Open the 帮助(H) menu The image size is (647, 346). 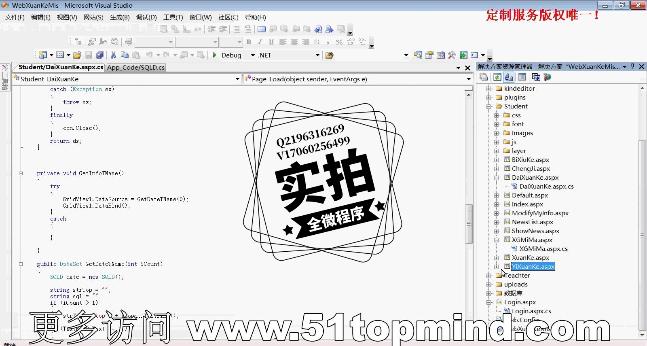pos(256,17)
